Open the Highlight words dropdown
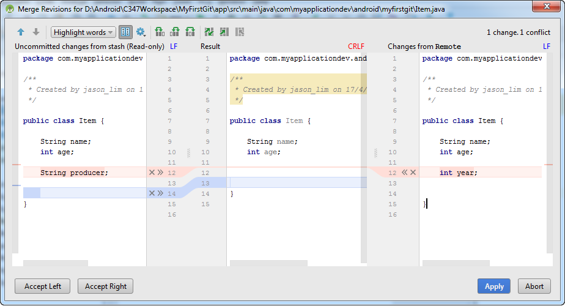Image resolution: width=565 pixels, height=306 pixels. (x=83, y=32)
